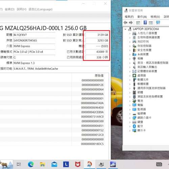
Task: Click the Back arrow in Device Manager toolbar
Action: tap(125, 23)
